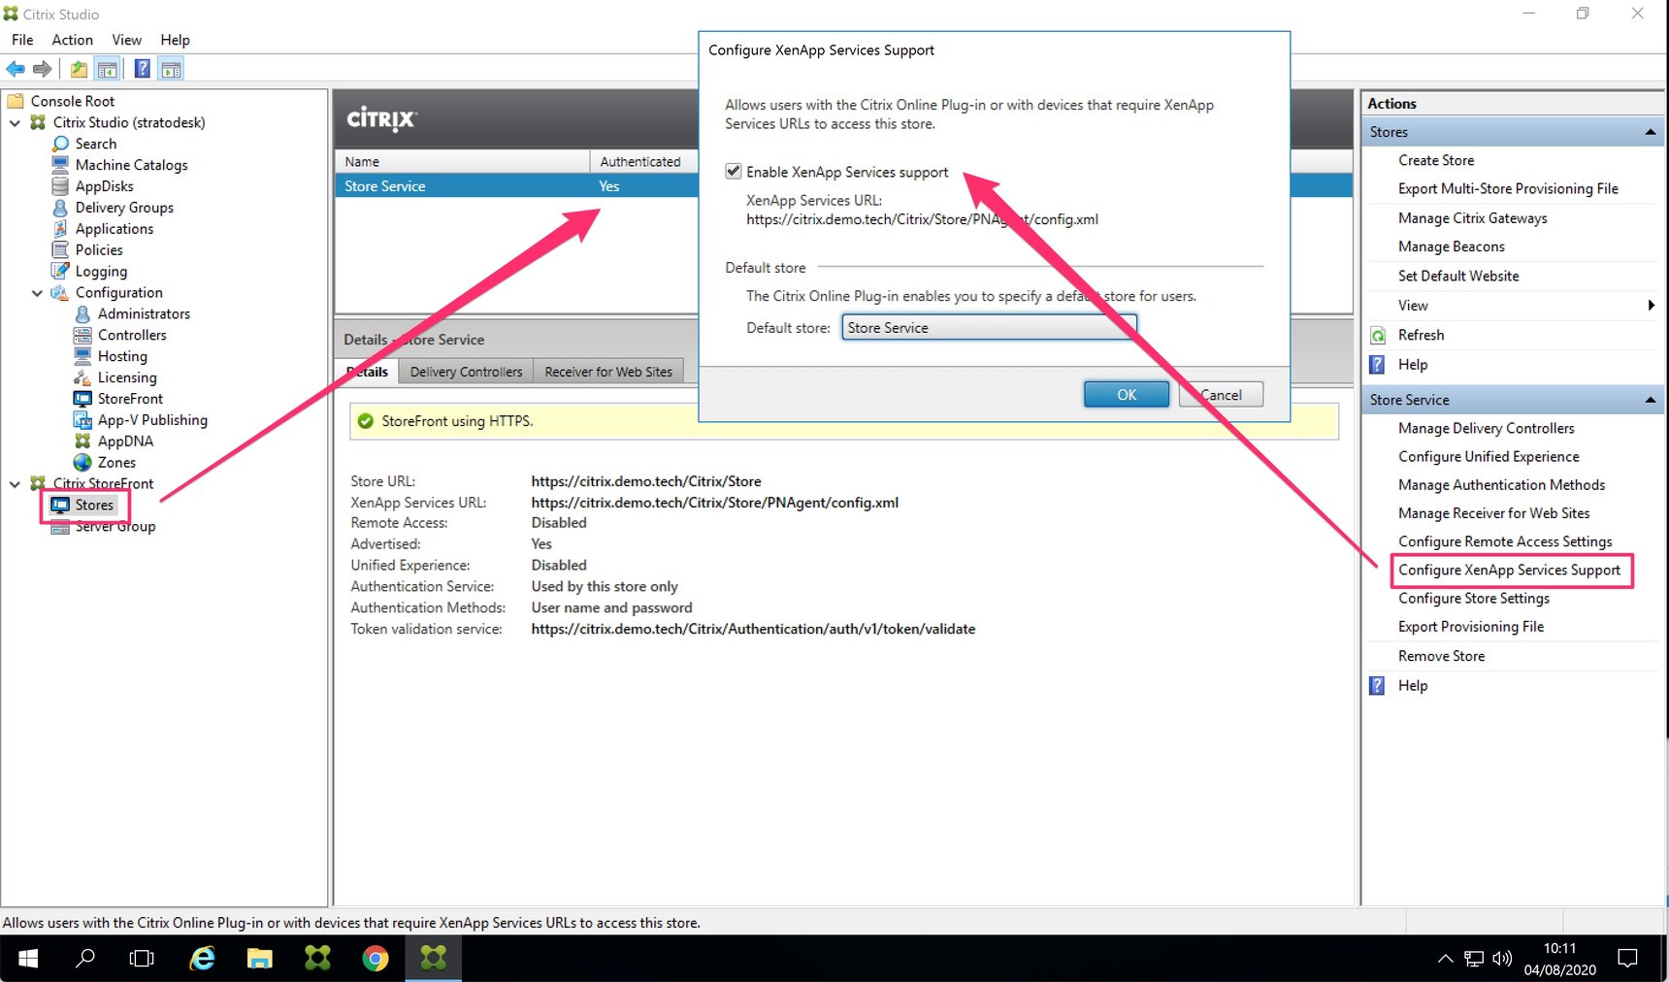The height and width of the screenshot is (982, 1669).
Task: Launch Google Chrome from the taskbar
Action: [x=376, y=959]
